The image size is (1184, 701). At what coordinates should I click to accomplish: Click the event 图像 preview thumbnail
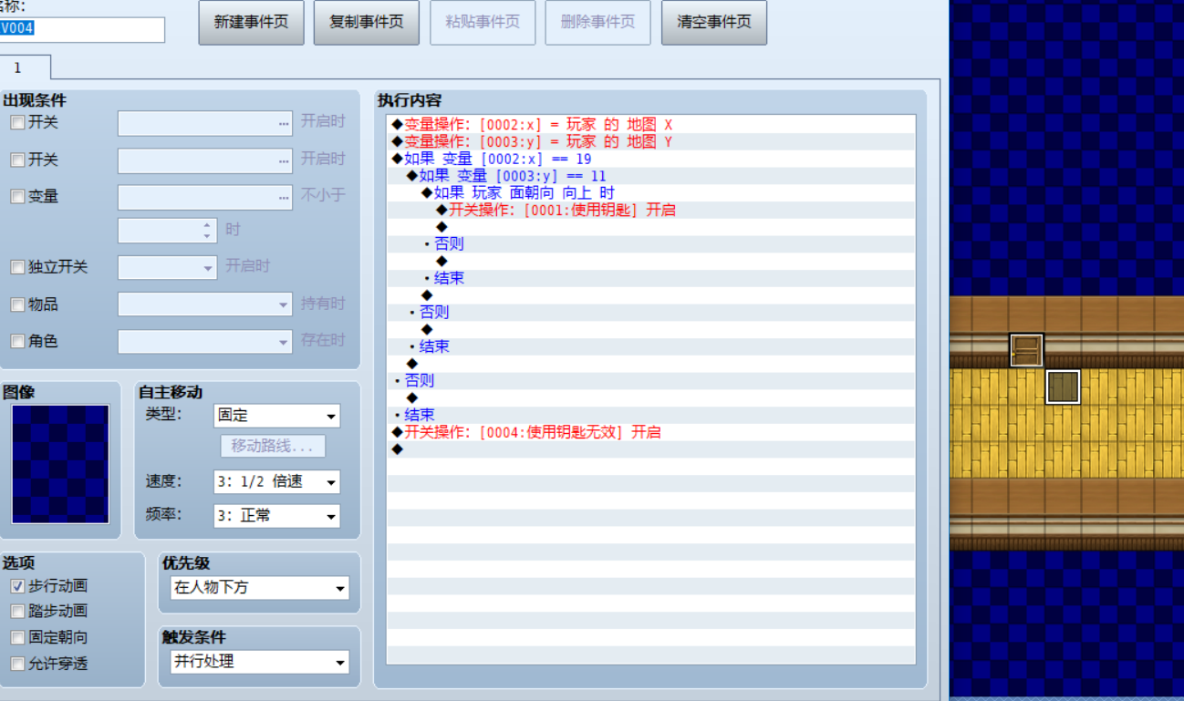click(60, 464)
